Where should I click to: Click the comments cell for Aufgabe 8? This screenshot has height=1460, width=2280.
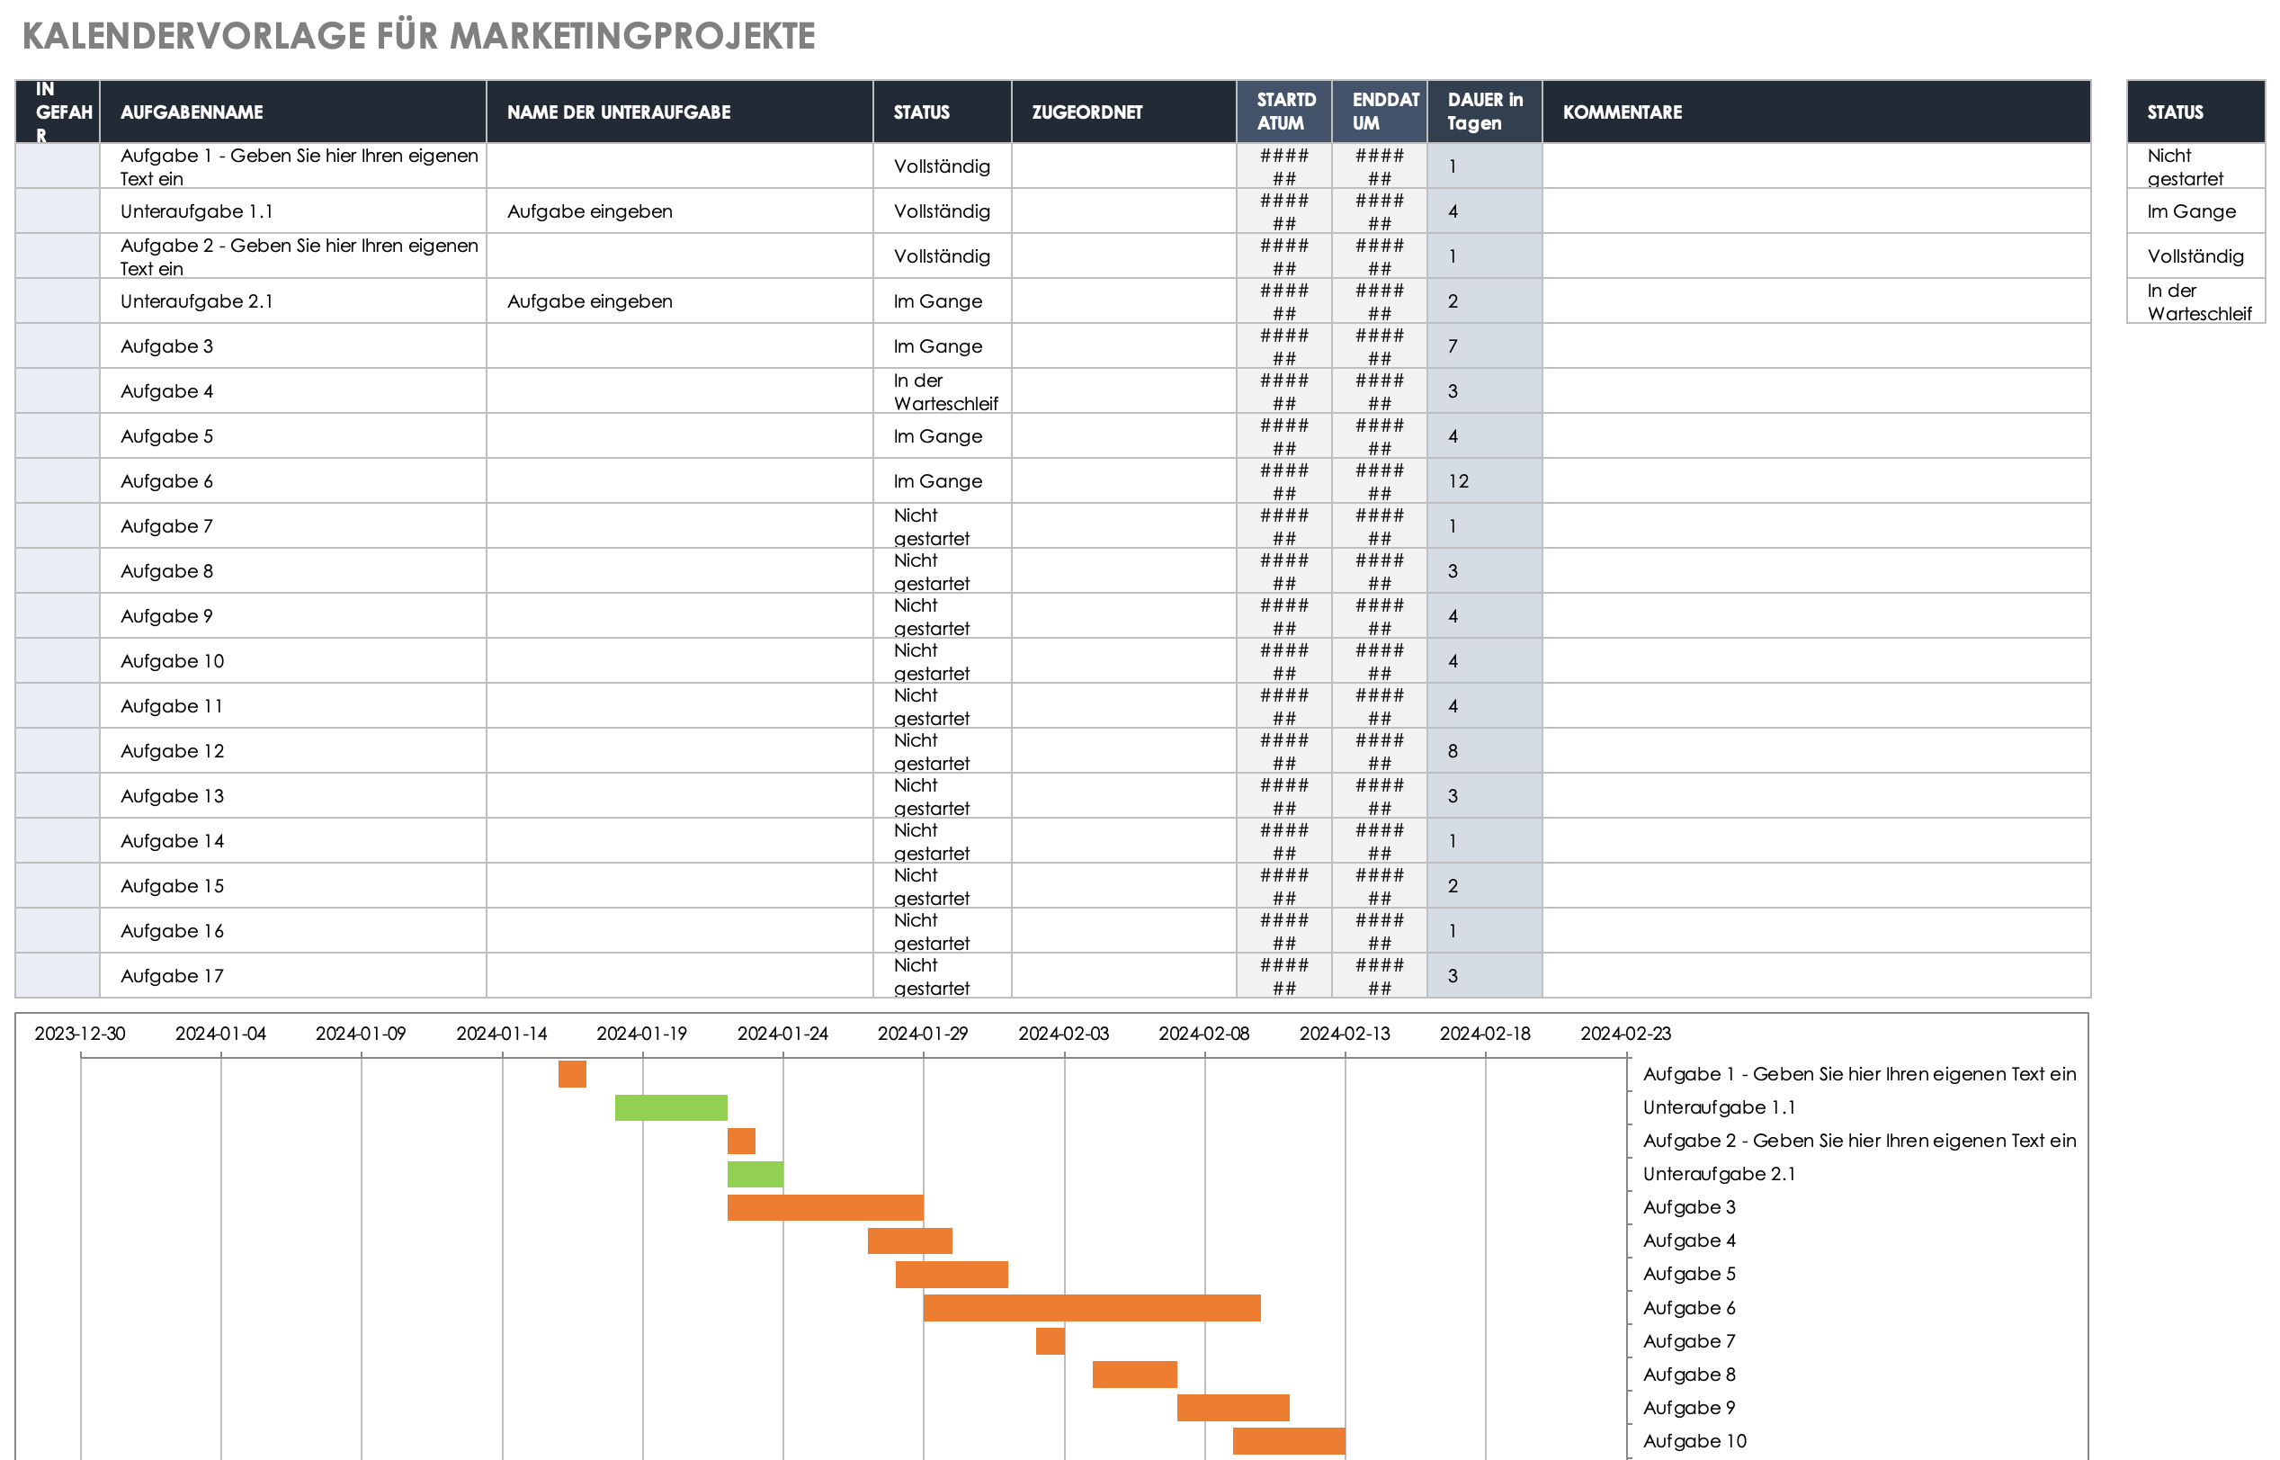tap(1817, 570)
